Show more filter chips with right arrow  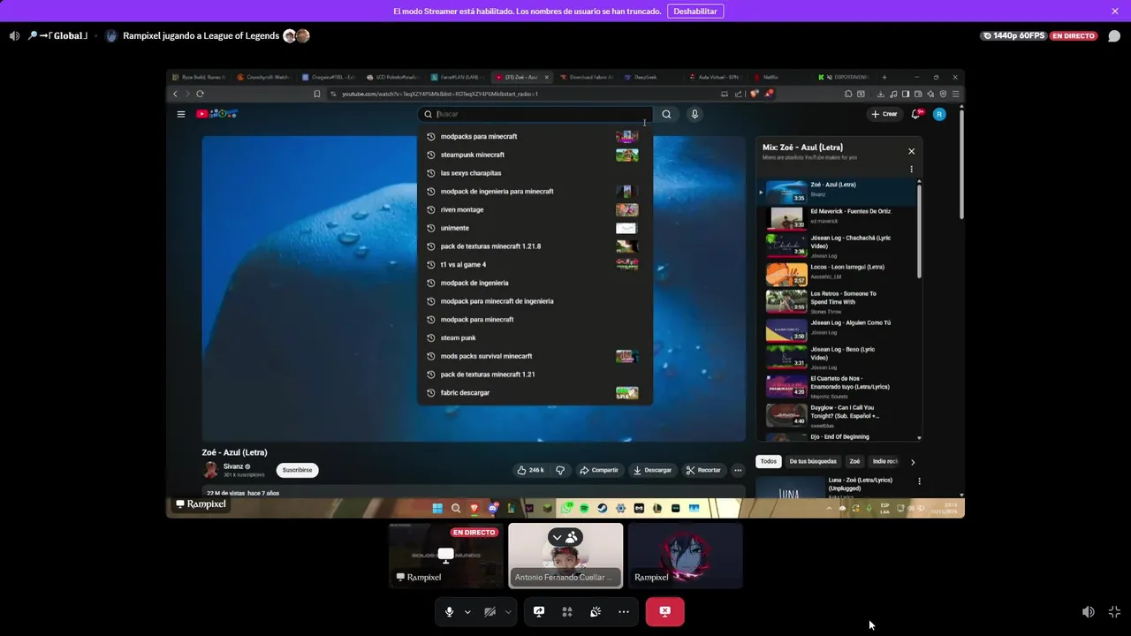coord(913,461)
